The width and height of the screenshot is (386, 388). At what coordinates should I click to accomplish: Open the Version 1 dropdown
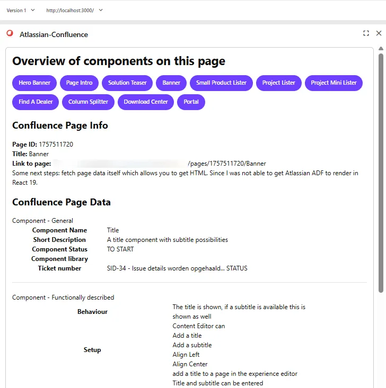tap(21, 10)
